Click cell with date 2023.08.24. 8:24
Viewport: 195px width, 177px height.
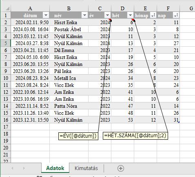tap(30, 85)
